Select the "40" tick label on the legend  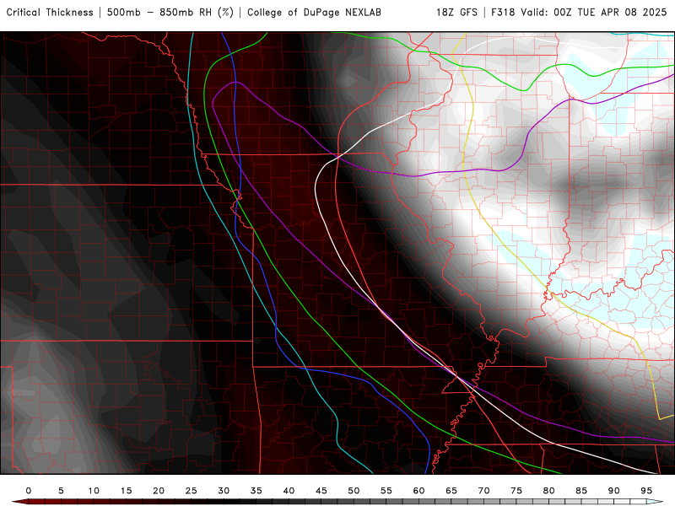point(289,491)
